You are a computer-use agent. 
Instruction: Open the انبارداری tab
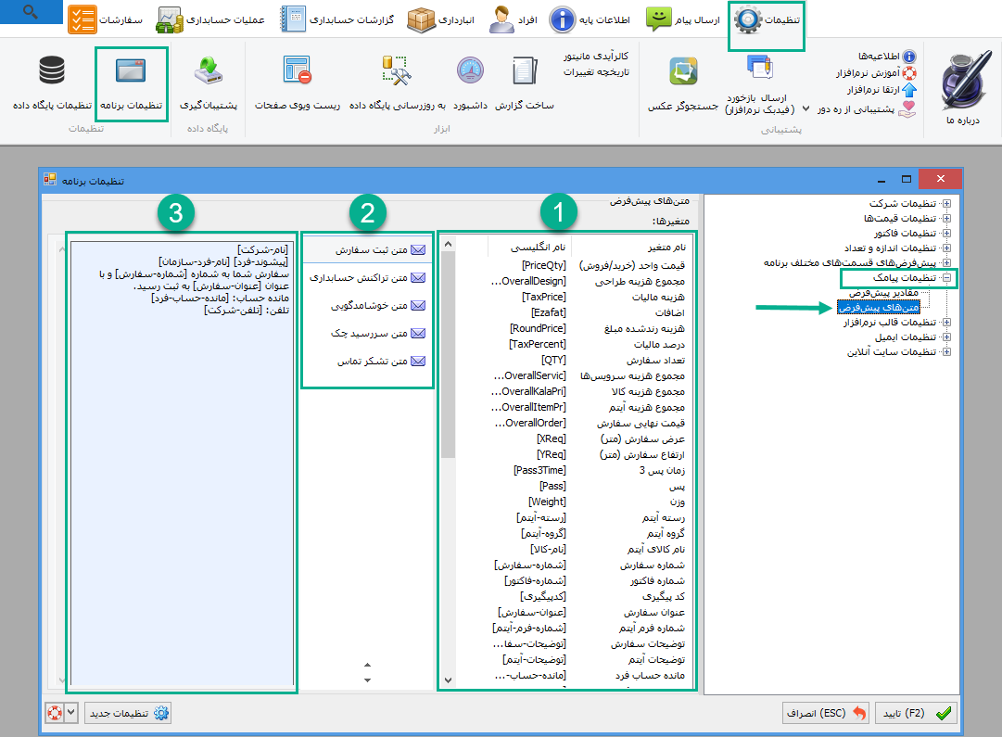pos(441,19)
